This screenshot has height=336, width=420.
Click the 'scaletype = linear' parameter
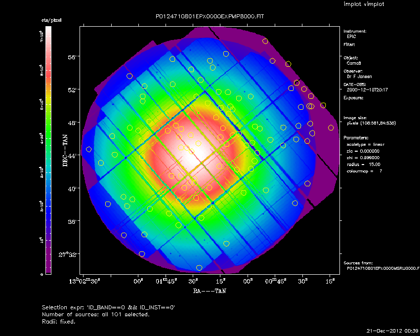(365, 144)
